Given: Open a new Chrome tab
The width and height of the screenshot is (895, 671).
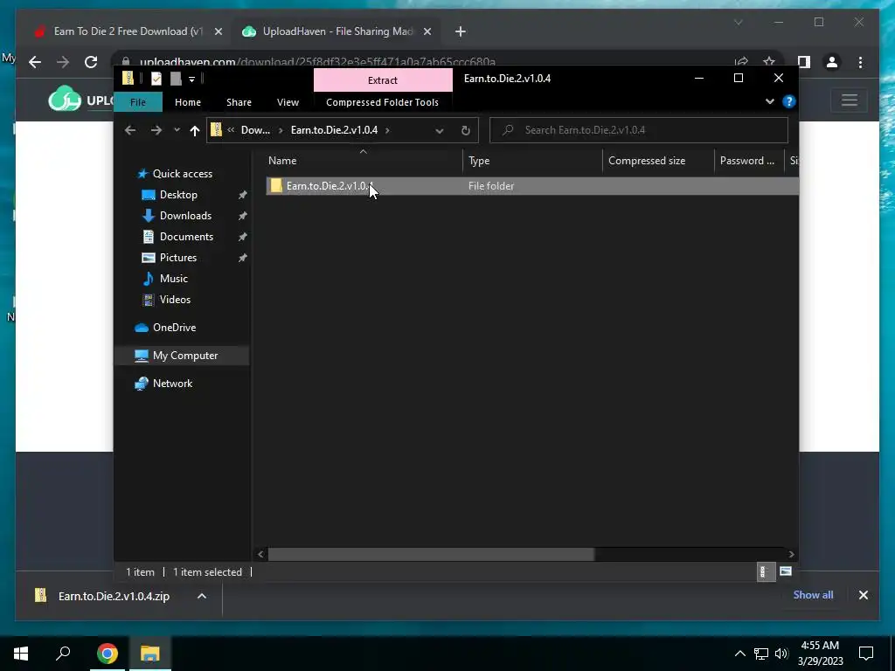Looking at the screenshot, I should (x=461, y=32).
